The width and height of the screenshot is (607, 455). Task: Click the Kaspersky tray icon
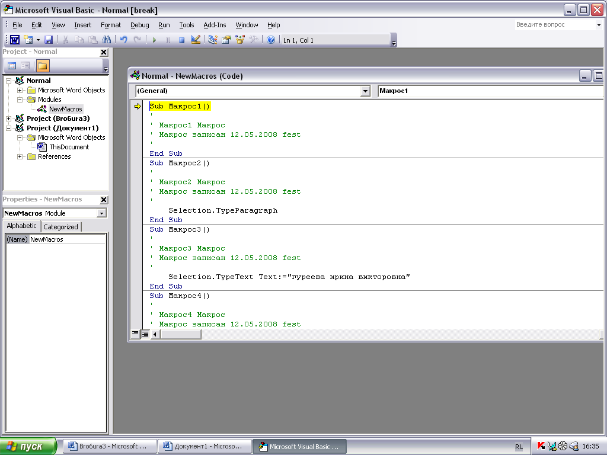tap(541, 446)
